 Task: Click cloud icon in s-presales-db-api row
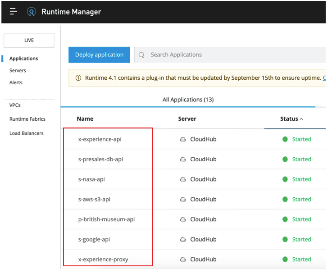point(183,159)
